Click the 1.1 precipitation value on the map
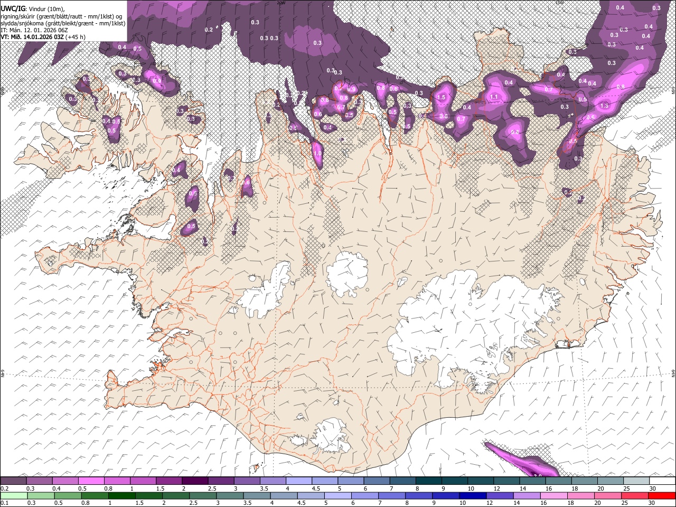This screenshot has height=507, width=676. 494,97
